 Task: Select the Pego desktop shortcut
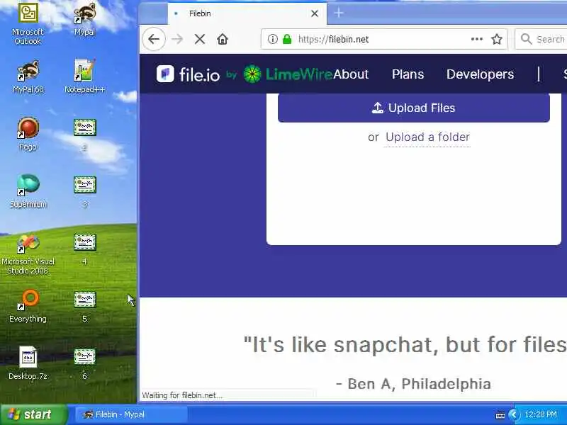click(x=28, y=134)
